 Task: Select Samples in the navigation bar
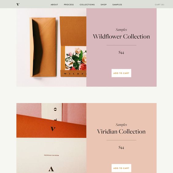pyautogui.click(x=117, y=5)
